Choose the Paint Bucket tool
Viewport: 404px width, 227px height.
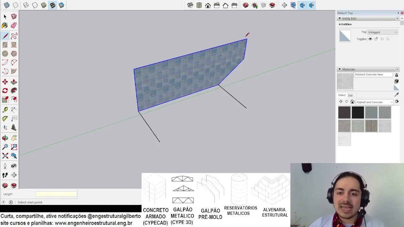[5, 26]
